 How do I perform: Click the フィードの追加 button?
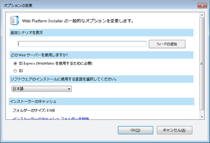(167, 44)
